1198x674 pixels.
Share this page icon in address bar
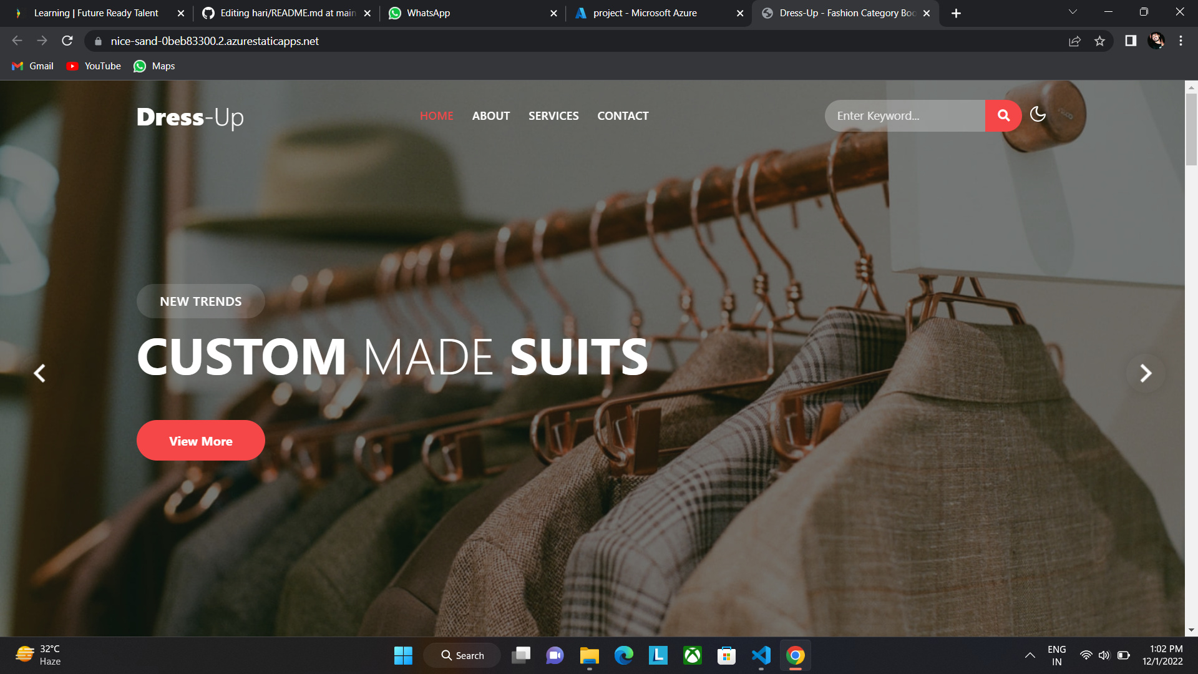tap(1074, 41)
